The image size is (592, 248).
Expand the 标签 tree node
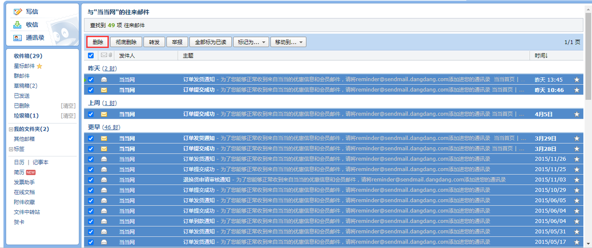coord(11,149)
